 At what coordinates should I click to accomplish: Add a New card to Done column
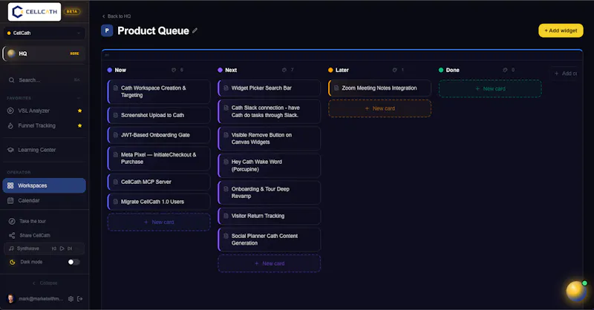point(490,88)
